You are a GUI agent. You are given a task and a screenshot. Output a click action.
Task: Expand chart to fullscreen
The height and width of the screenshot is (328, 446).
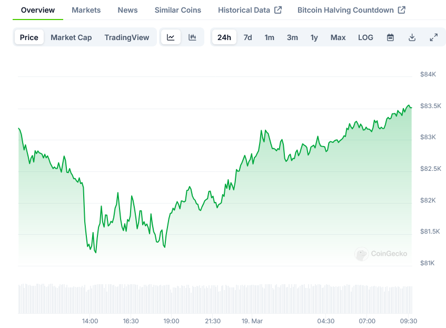[x=433, y=37]
